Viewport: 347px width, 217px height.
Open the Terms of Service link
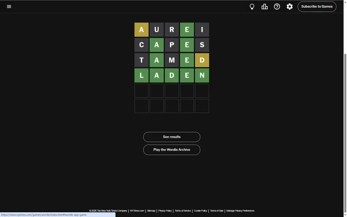(183, 211)
